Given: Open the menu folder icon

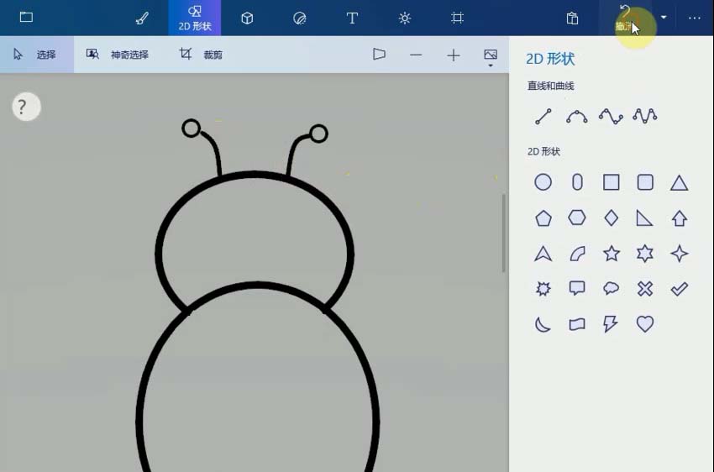Looking at the screenshot, I should [26, 18].
